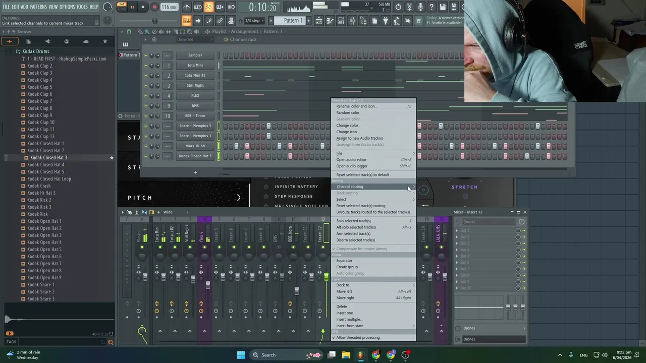Image resolution: width=646 pixels, height=363 pixels.
Task: Switch browser to the speaker sounds tab
Action: pyautogui.click(x=47, y=41)
